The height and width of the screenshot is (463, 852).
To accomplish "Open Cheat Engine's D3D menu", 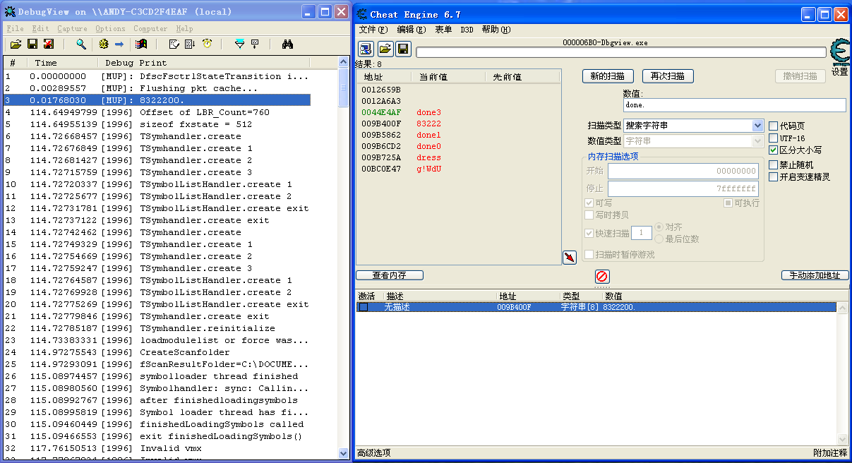I will coord(467,30).
